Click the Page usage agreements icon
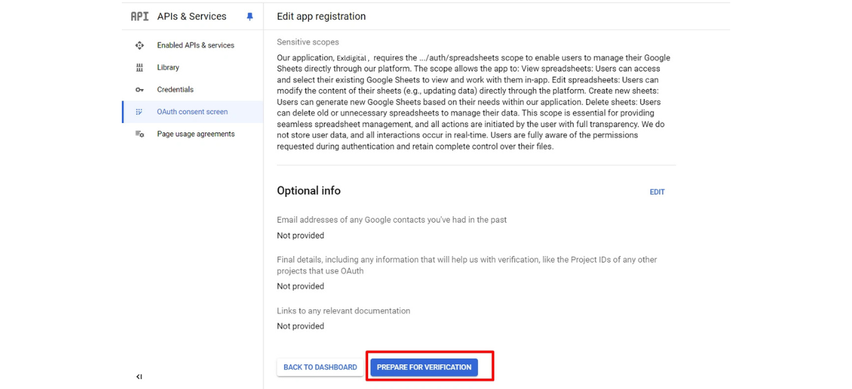The width and height of the screenshot is (852, 389). point(140,134)
